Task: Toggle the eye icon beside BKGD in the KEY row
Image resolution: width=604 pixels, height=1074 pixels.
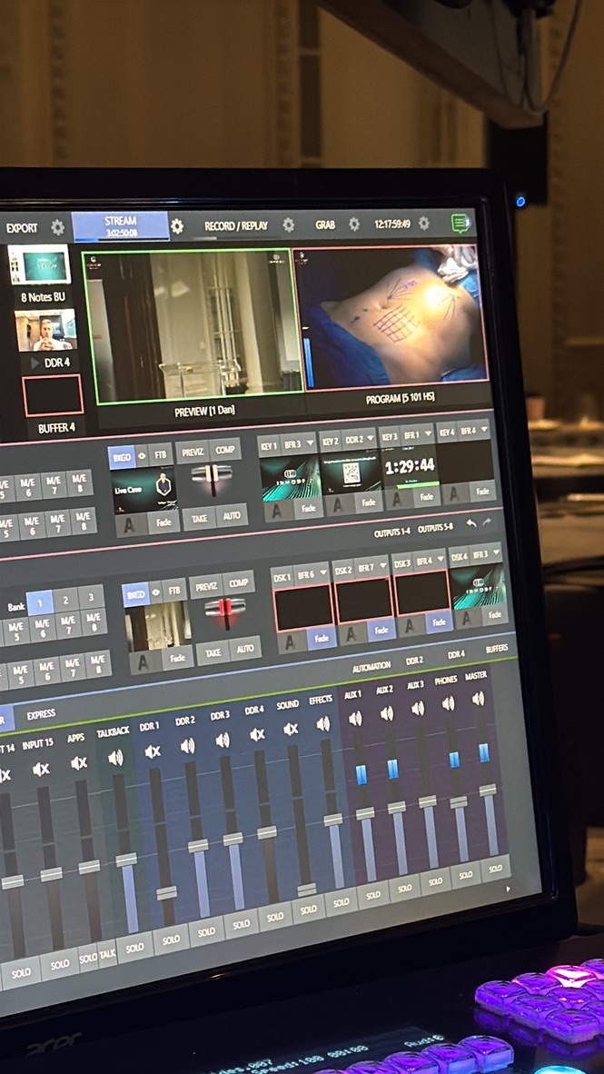Action: point(143,455)
